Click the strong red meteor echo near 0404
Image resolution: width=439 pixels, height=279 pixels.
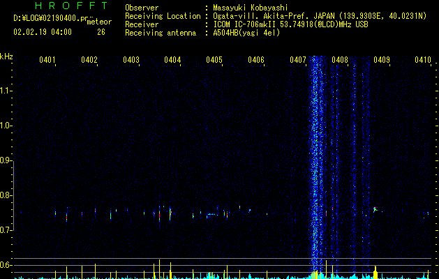(x=159, y=214)
